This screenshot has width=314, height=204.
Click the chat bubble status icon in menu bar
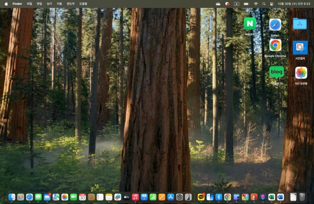tap(227, 4)
